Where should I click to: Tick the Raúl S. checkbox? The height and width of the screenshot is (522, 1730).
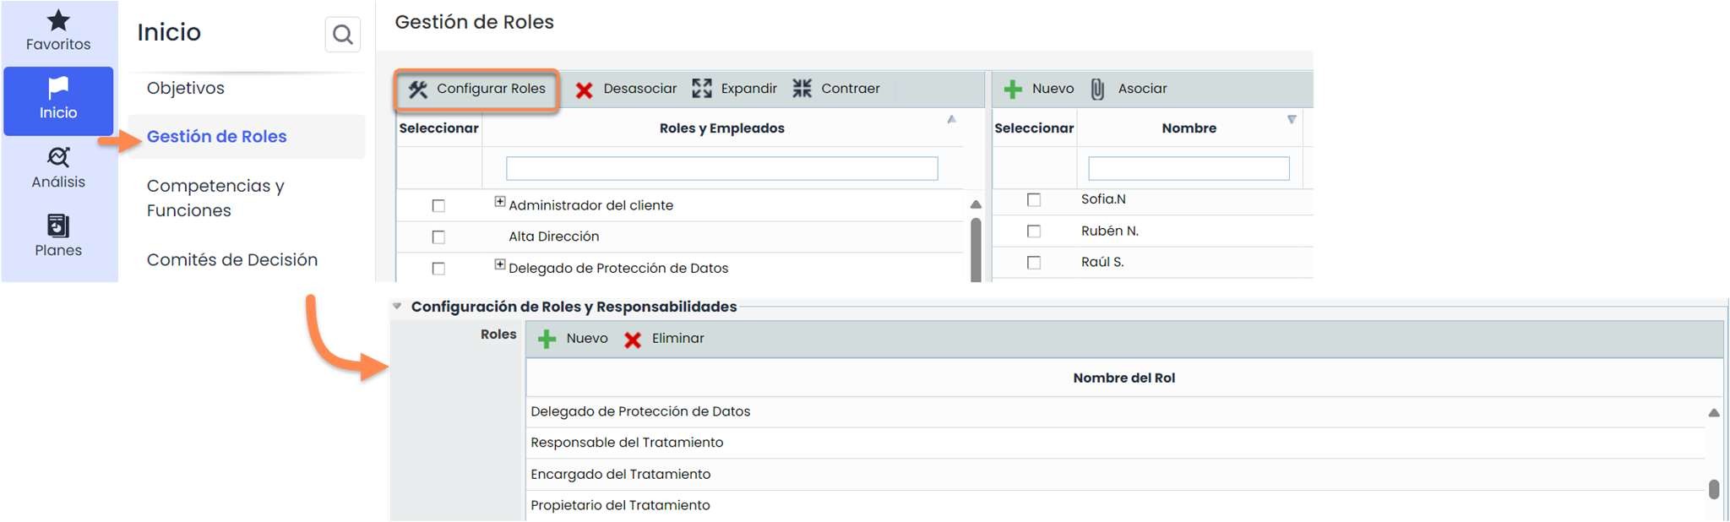click(1033, 263)
